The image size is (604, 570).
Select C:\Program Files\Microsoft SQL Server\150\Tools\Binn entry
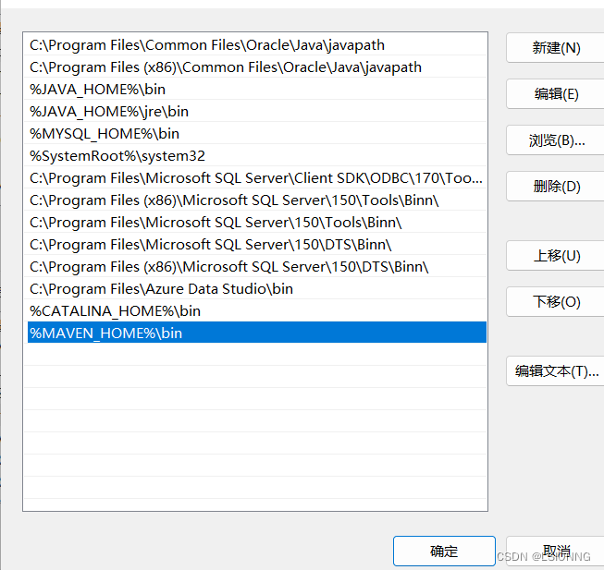pos(257,223)
